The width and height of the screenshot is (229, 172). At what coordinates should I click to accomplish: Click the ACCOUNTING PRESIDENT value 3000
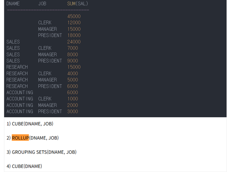(73, 112)
